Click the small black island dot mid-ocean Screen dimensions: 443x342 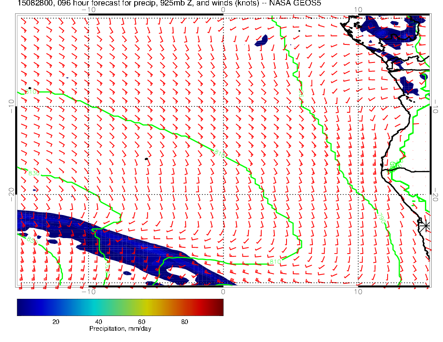tap(146, 159)
